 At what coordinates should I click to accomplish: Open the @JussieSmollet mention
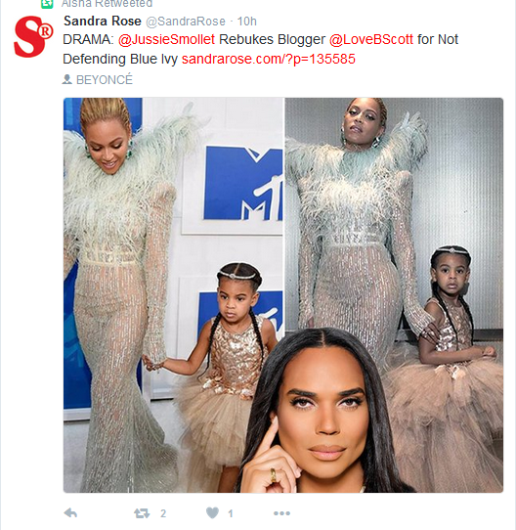point(166,39)
